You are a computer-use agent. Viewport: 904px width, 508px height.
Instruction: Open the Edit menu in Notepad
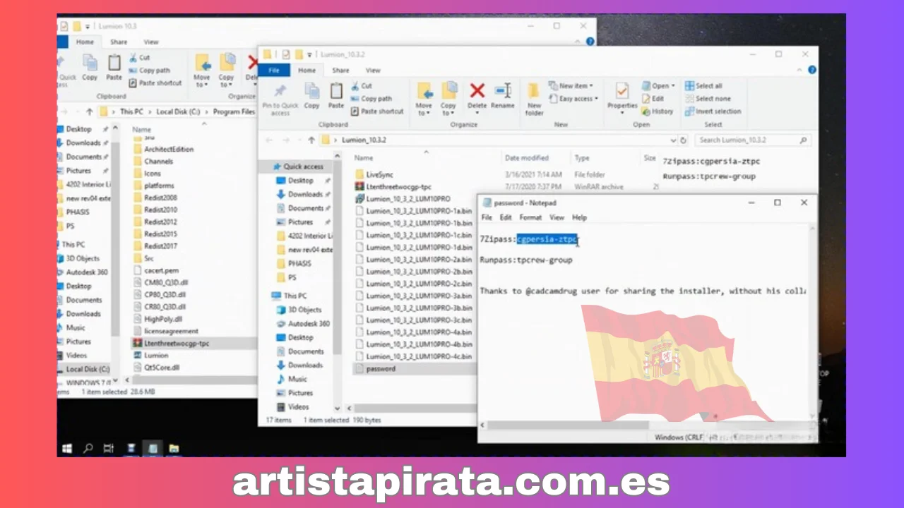pyautogui.click(x=506, y=217)
